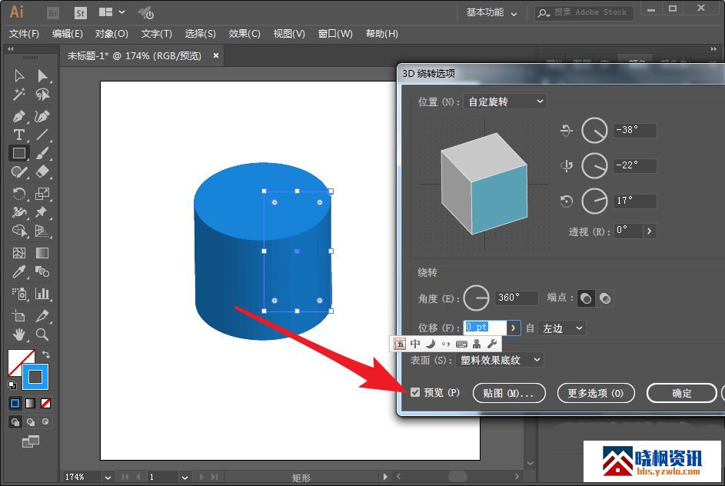725x486 pixels.
Task: Expand the 表面 塑料效果底纹 dropdown
Action: click(500, 360)
